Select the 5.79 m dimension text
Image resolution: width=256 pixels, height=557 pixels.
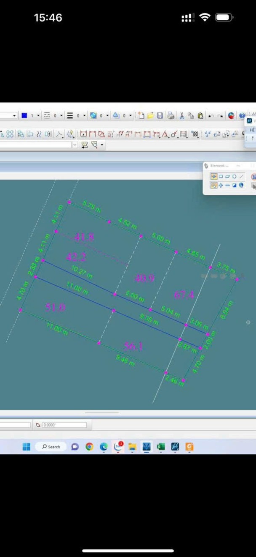click(92, 207)
